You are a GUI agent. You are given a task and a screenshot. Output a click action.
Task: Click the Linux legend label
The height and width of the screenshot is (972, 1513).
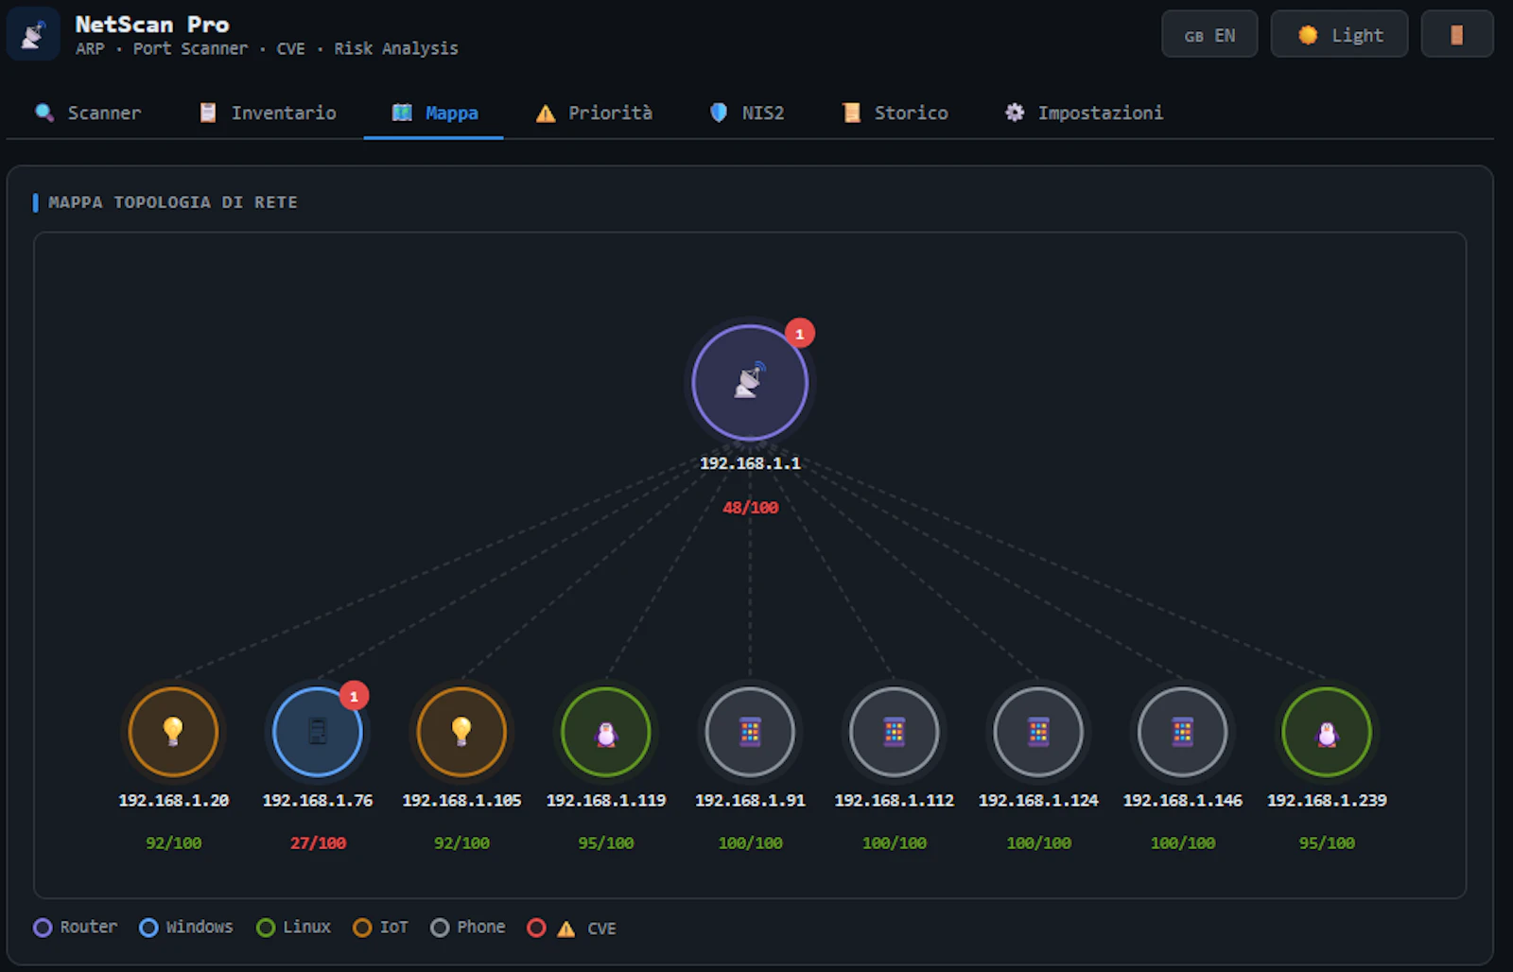[307, 927]
